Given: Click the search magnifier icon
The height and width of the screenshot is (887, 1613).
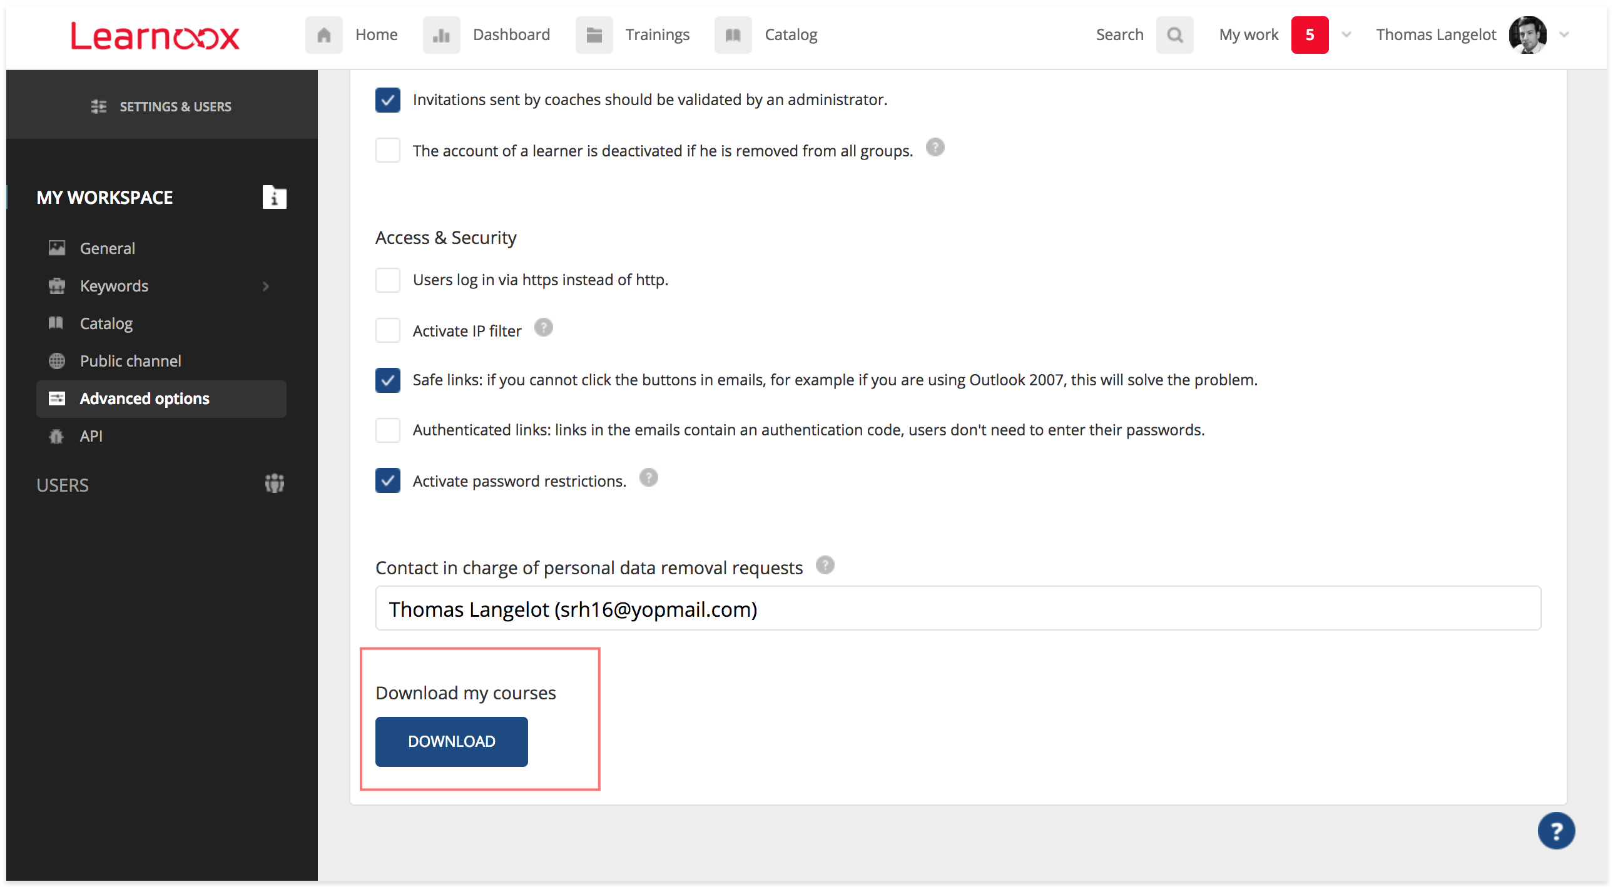Looking at the screenshot, I should [x=1174, y=35].
